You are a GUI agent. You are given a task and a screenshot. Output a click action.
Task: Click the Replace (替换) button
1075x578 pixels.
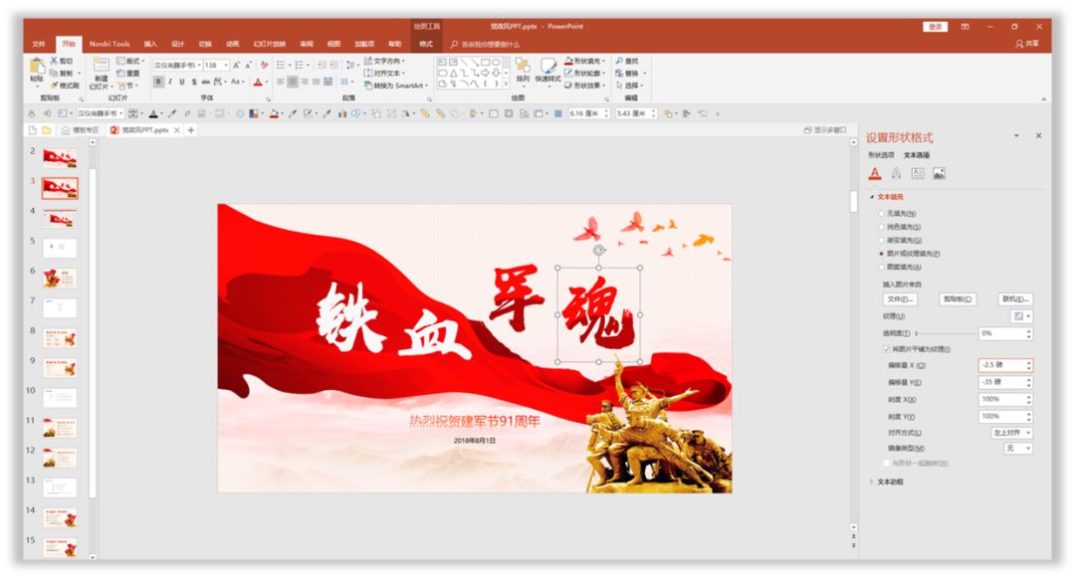coord(627,74)
